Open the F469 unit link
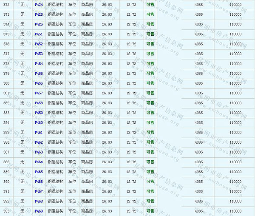Image resolution: width=255 pixels, height=216 pixels. pos(39,211)
